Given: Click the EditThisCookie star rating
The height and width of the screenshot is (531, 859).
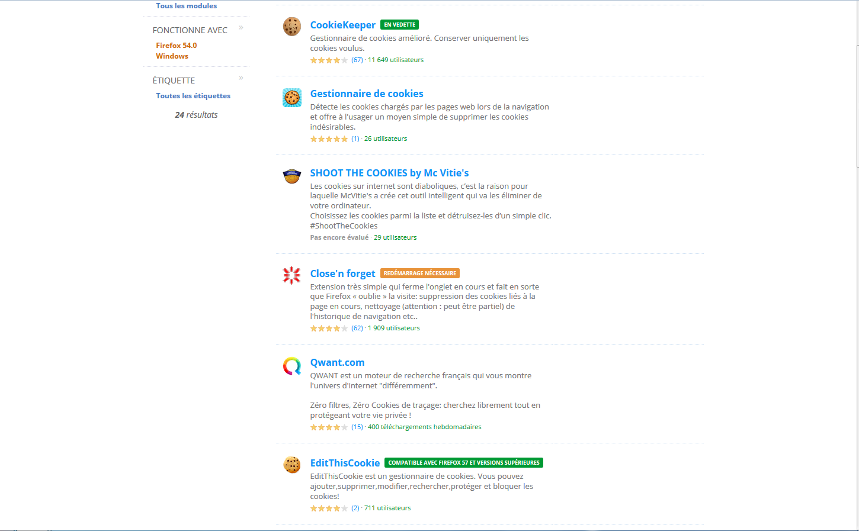Looking at the screenshot, I should pyautogui.click(x=329, y=509).
